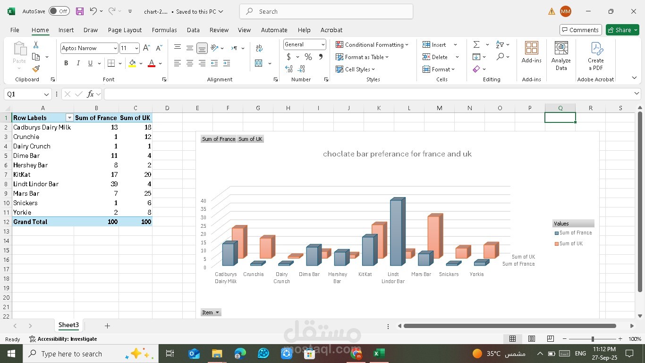Image resolution: width=645 pixels, height=363 pixels.
Task: Open the font size dropdown
Action: click(136, 48)
